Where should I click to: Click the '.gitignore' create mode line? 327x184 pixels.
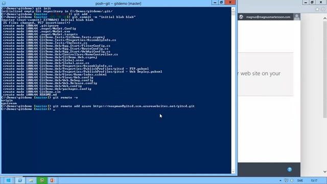[31, 26]
